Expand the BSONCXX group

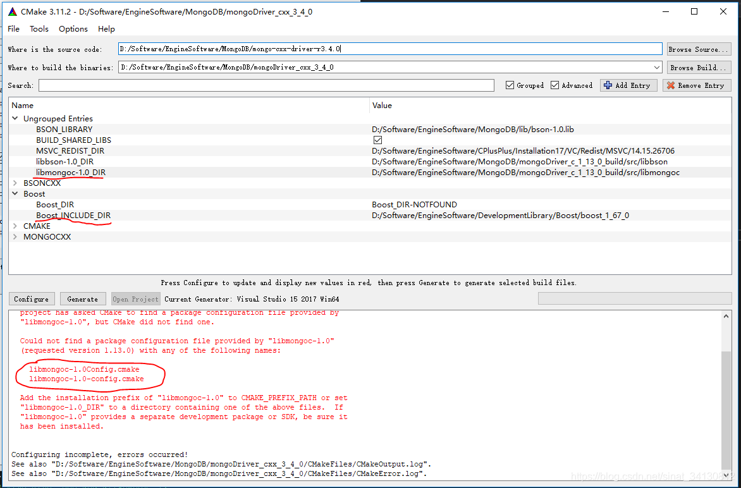[x=15, y=183]
